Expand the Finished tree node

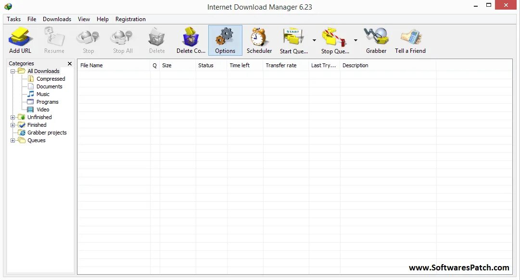(13, 125)
